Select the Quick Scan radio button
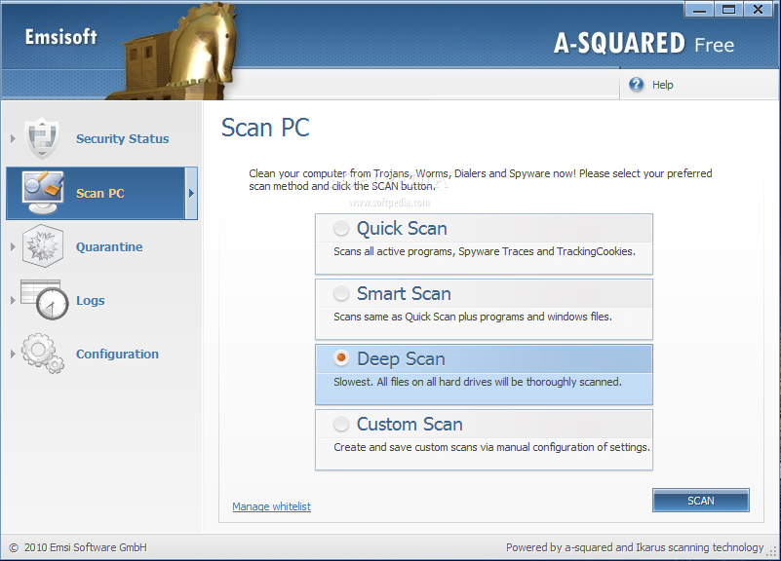 (341, 229)
